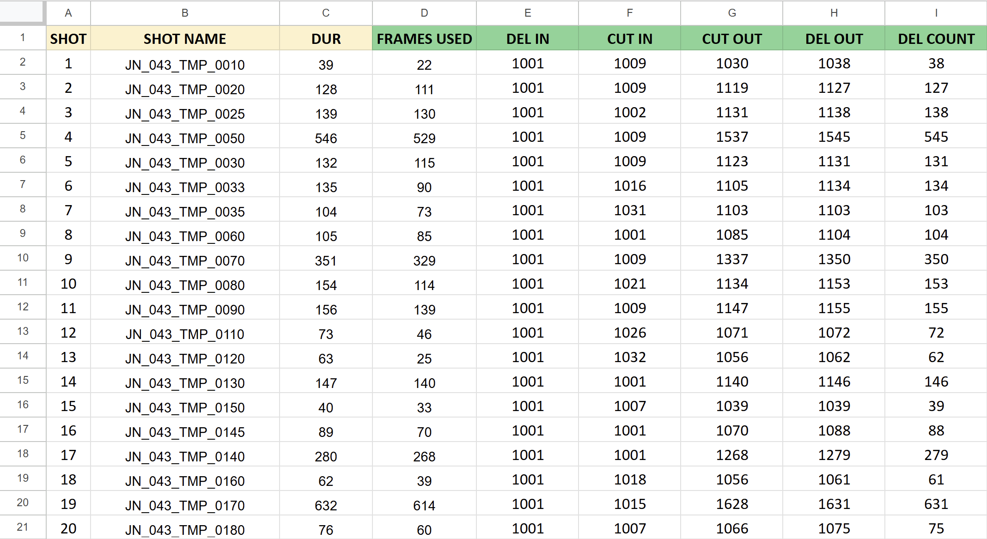Select the DEL COUNT header cell
This screenshot has width=987, height=539.
936,39
